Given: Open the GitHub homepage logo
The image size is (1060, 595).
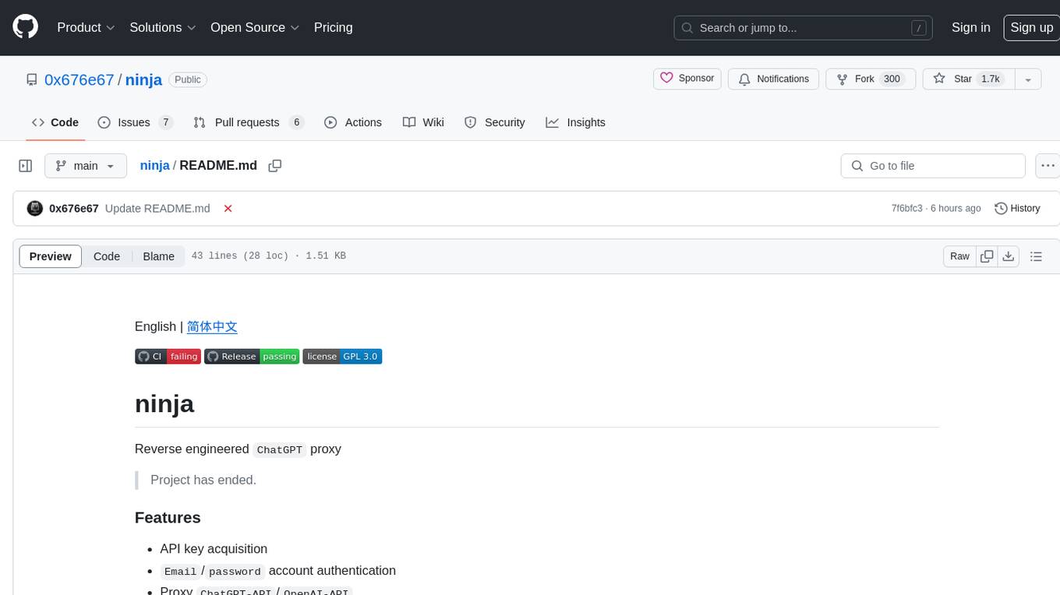Looking at the screenshot, I should point(25,27).
